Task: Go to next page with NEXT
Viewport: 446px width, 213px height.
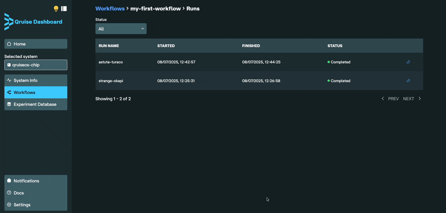Action: (x=412, y=99)
